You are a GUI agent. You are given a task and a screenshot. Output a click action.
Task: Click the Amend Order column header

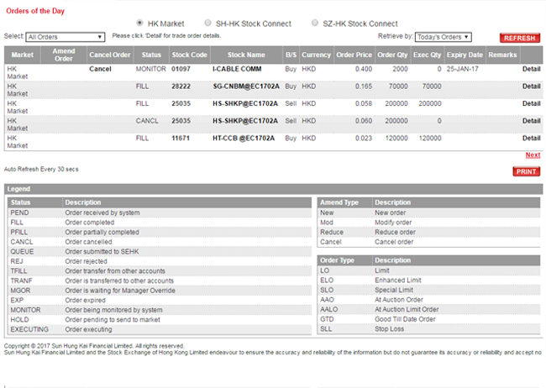[x=64, y=55]
